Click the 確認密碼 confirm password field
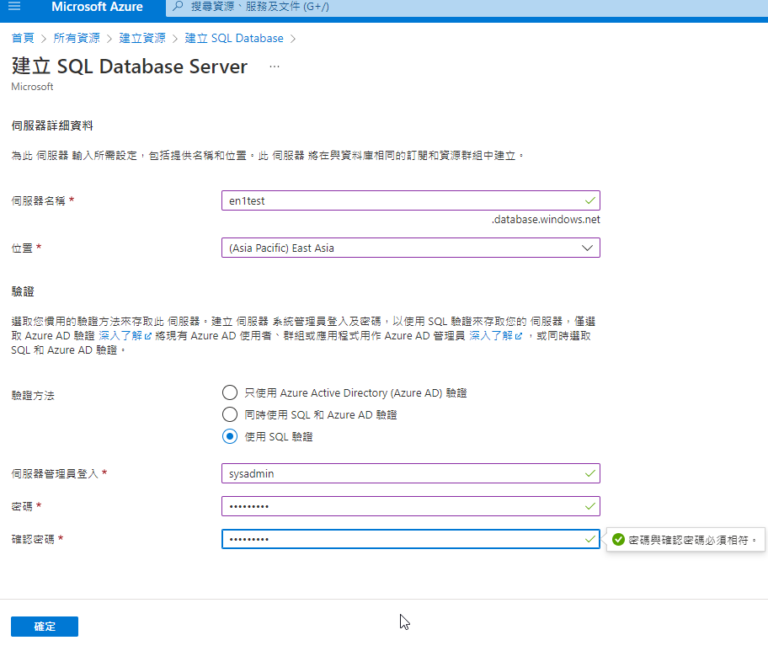This screenshot has height=651, width=768. point(410,539)
